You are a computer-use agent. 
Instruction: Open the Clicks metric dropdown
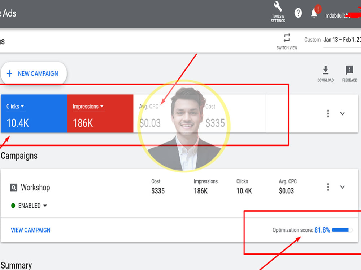(16, 107)
